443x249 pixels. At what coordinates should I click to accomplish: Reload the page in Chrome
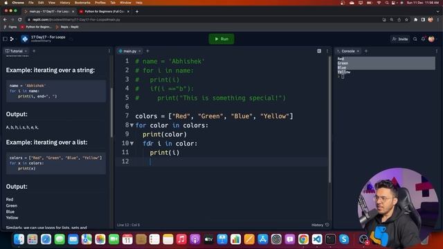[x=20, y=19]
